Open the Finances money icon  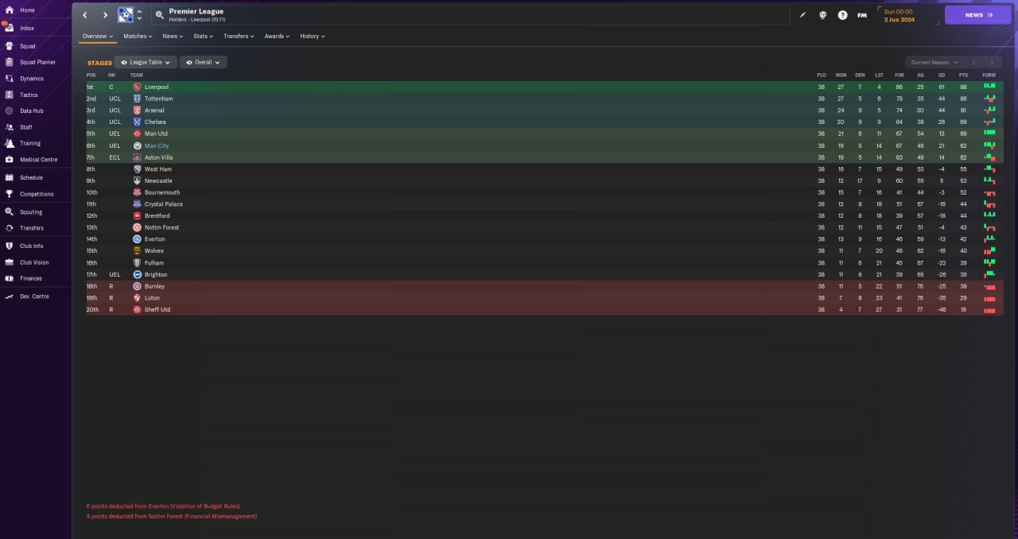(9, 278)
